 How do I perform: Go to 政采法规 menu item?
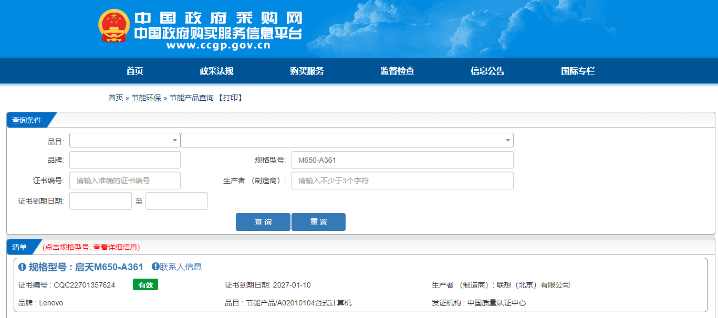coord(216,71)
